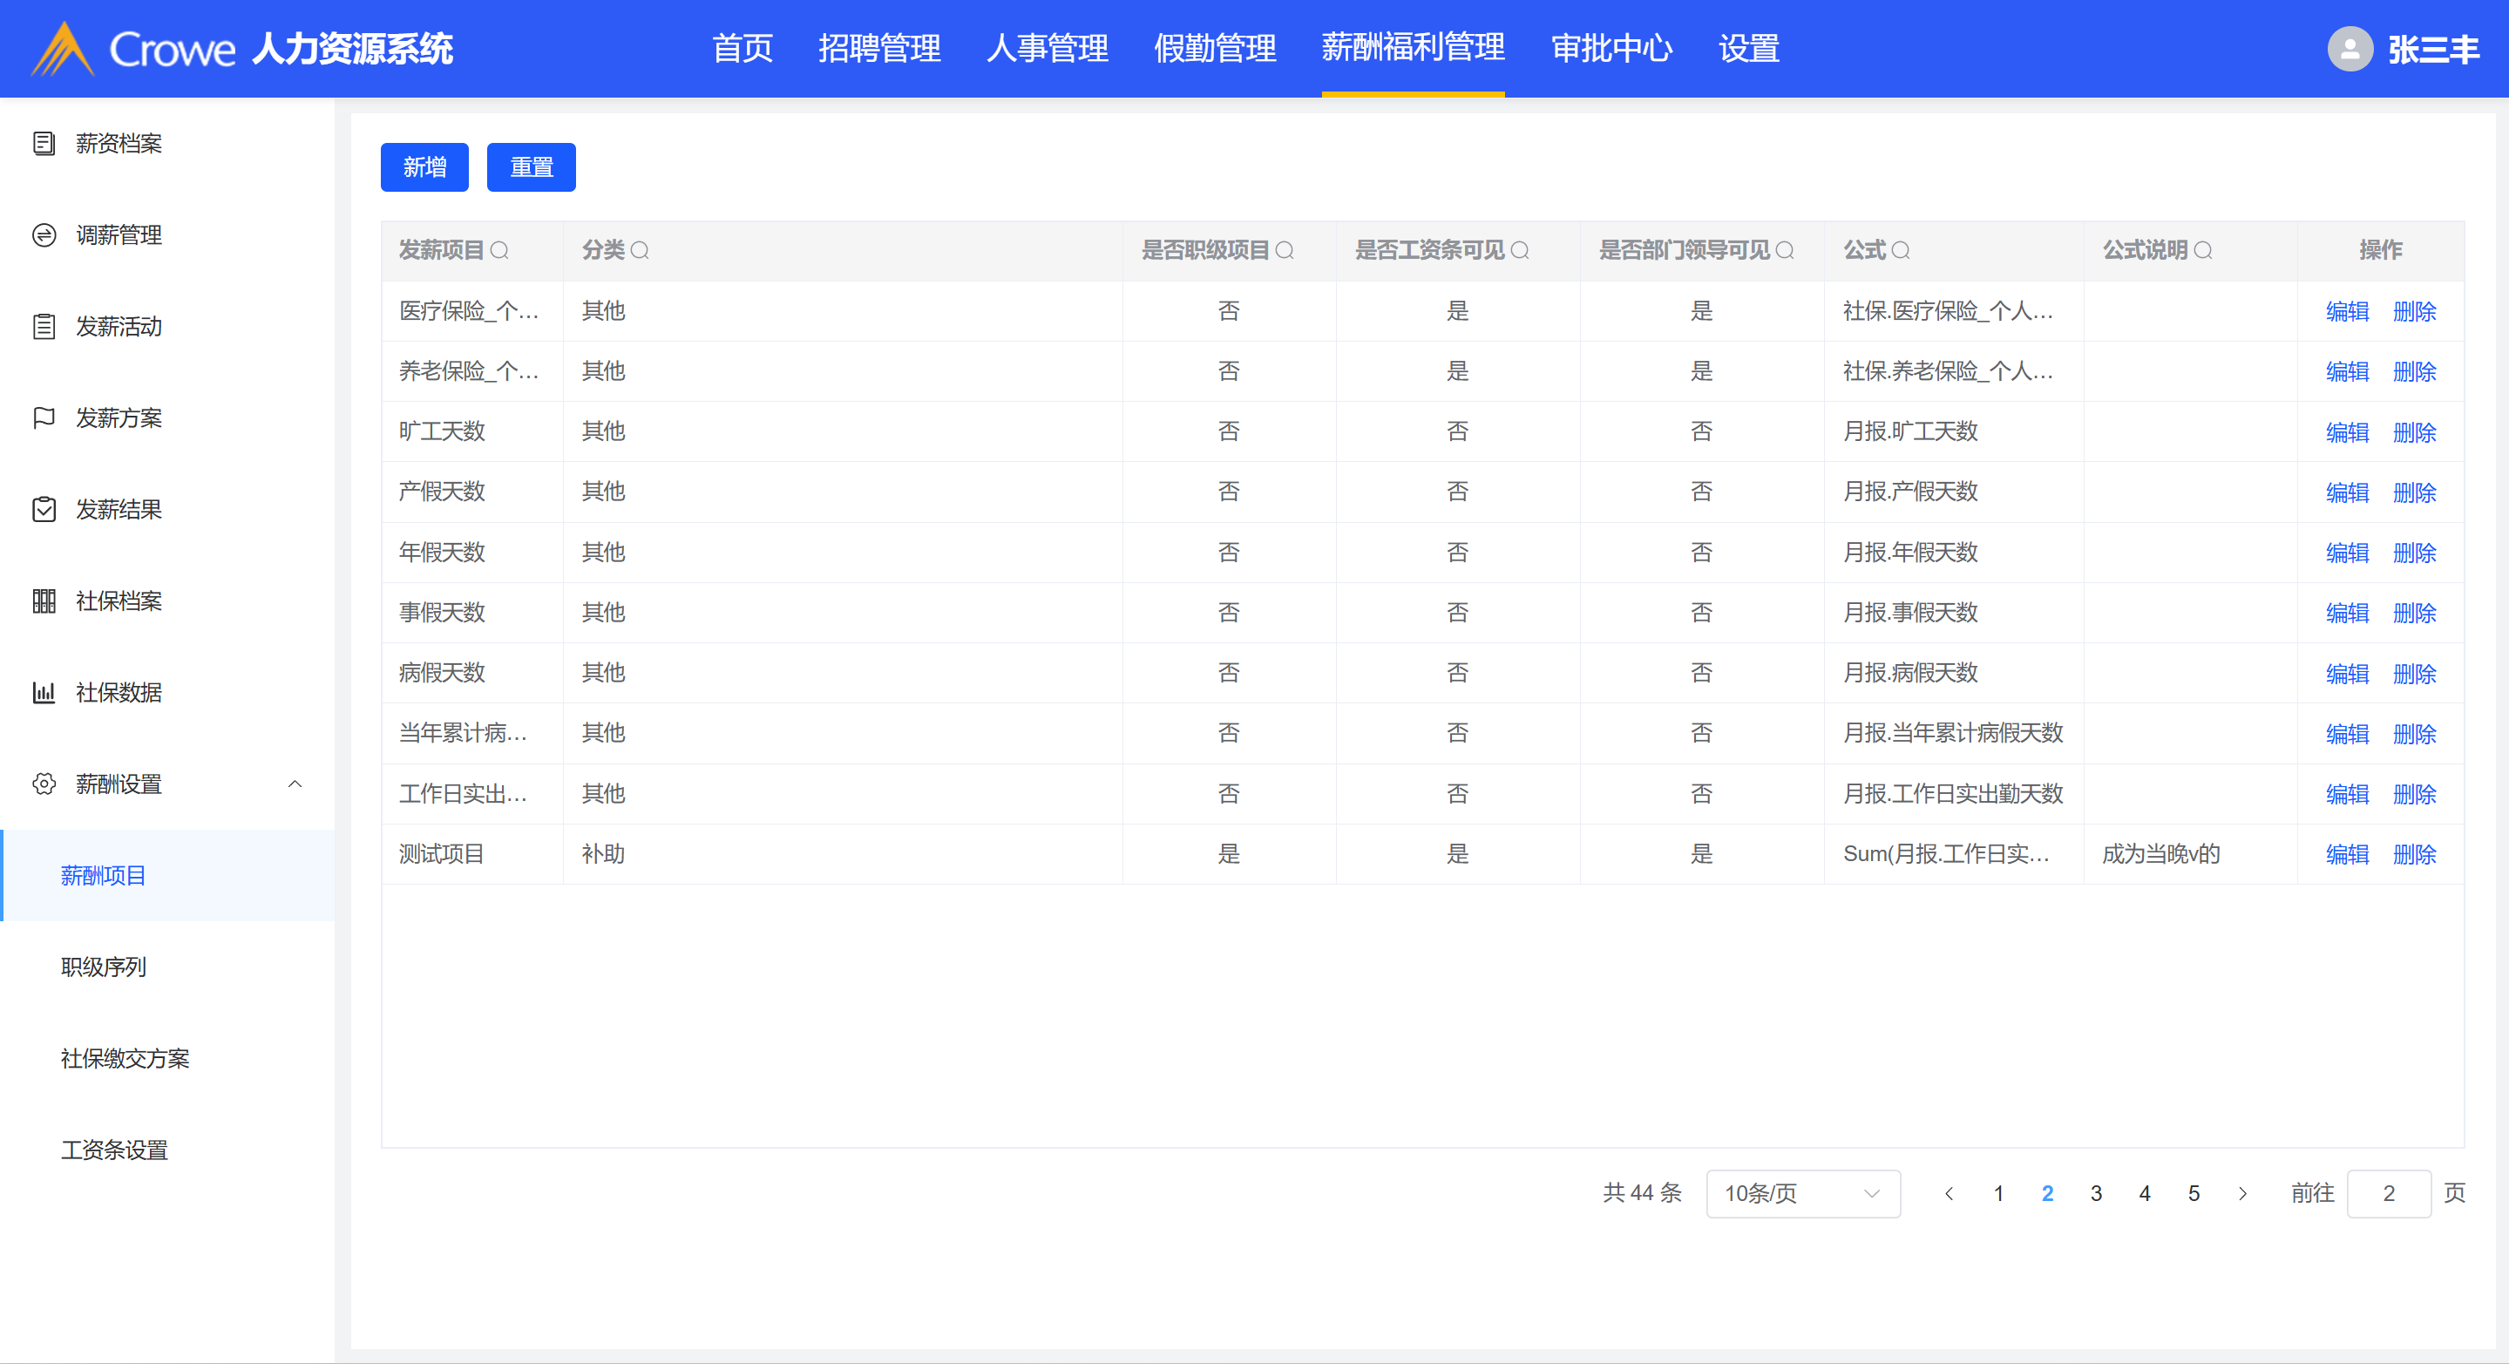Viewport: 2509px width, 1364px height.
Task: Click the 发薪活动 sidebar icon
Action: tap(44, 326)
